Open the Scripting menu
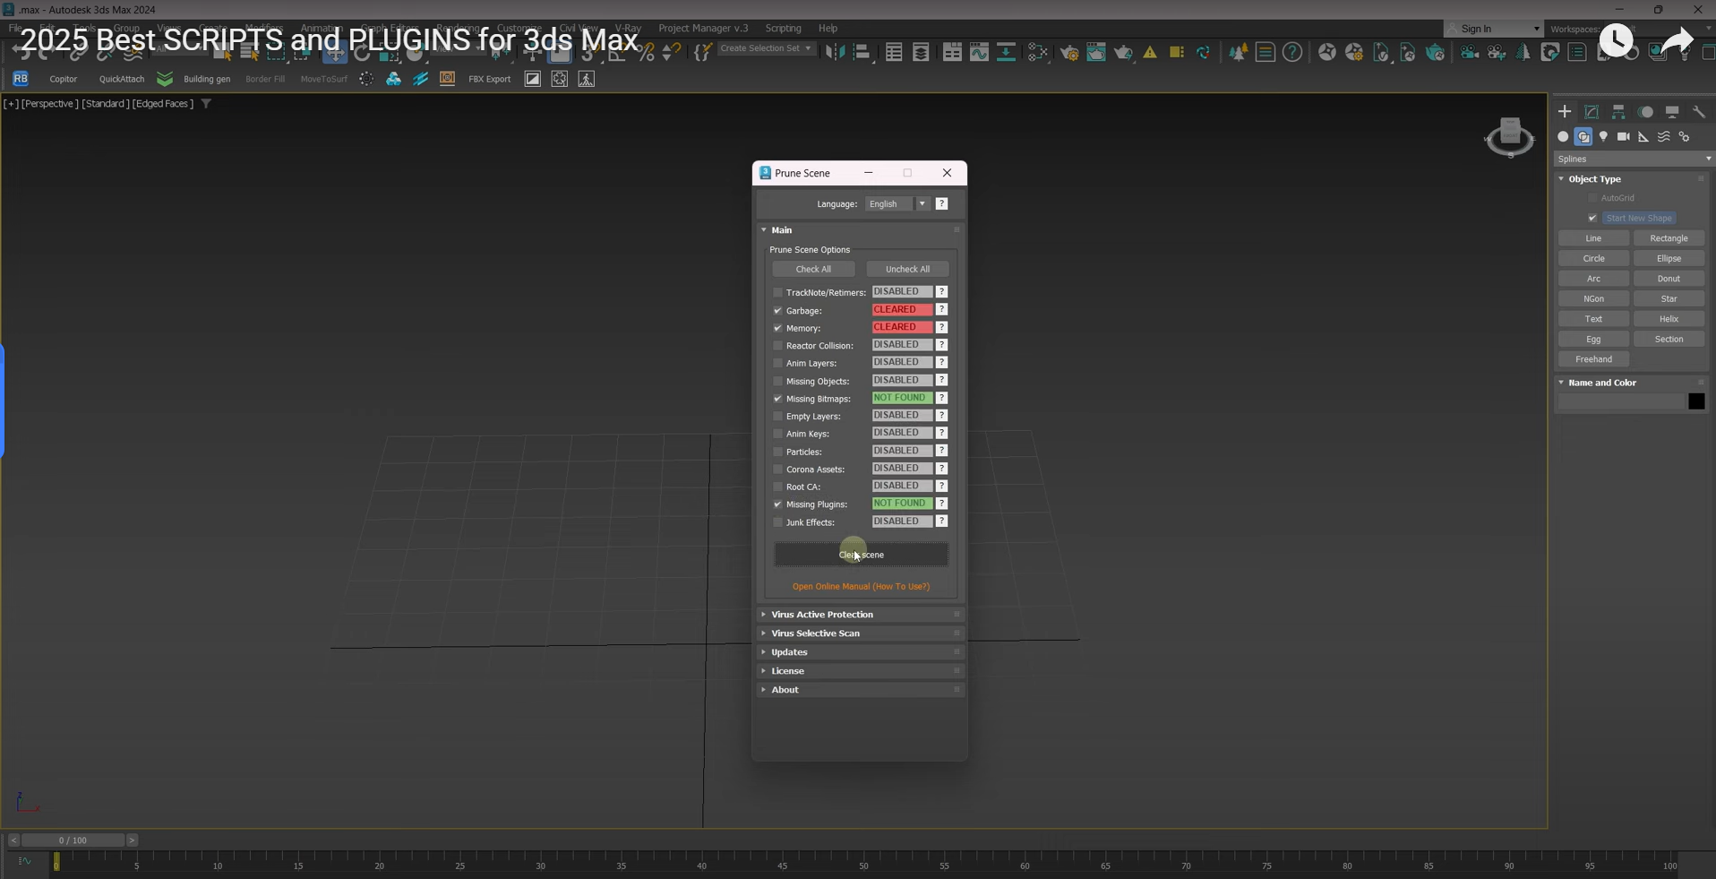 pyautogui.click(x=783, y=29)
